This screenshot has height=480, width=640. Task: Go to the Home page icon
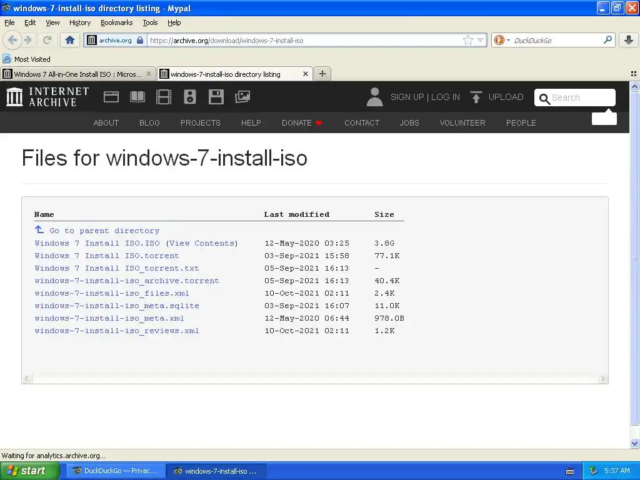pyautogui.click(x=70, y=40)
